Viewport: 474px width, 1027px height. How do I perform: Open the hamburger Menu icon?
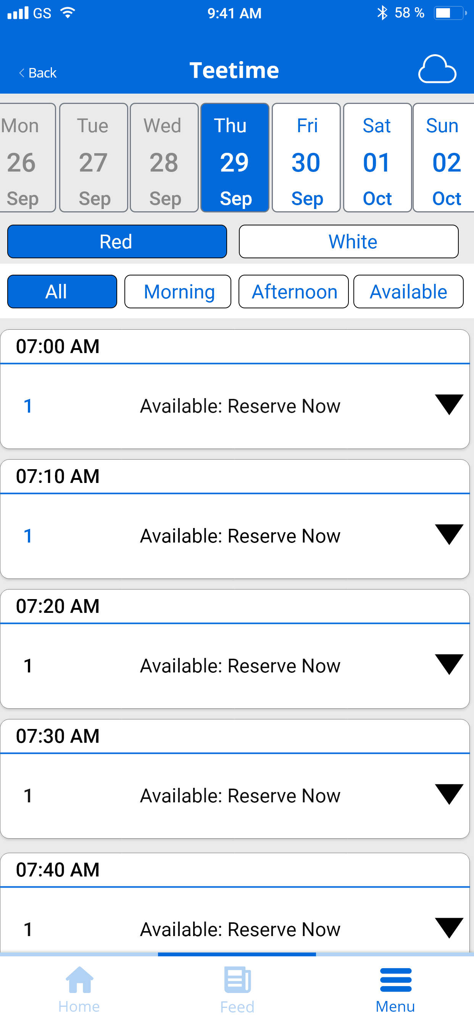(395, 980)
